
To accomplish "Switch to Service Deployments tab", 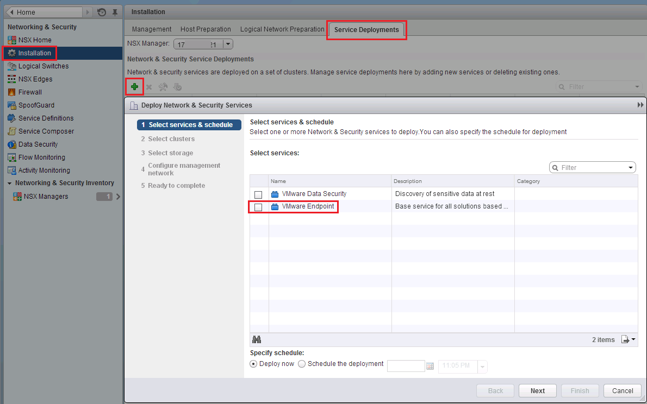I will (x=366, y=30).
